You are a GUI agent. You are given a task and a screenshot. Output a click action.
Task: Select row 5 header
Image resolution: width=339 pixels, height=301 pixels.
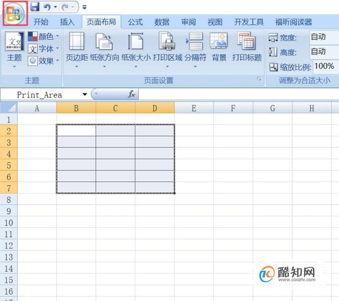[x=8, y=165]
